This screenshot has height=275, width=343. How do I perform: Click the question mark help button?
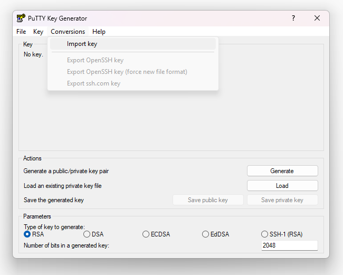(x=293, y=18)
